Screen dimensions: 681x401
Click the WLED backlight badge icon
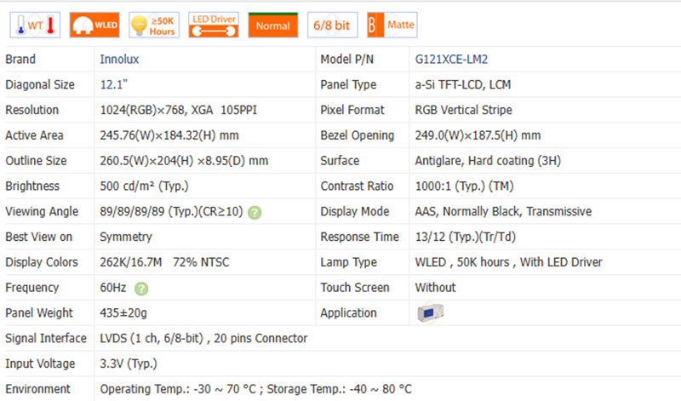coord(94,26)
